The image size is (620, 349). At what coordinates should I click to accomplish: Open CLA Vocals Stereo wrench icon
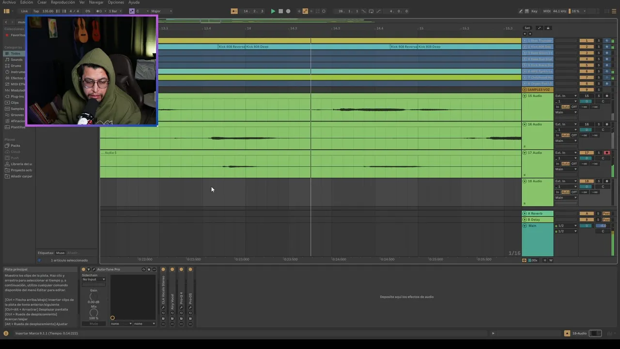click(163, 307)
